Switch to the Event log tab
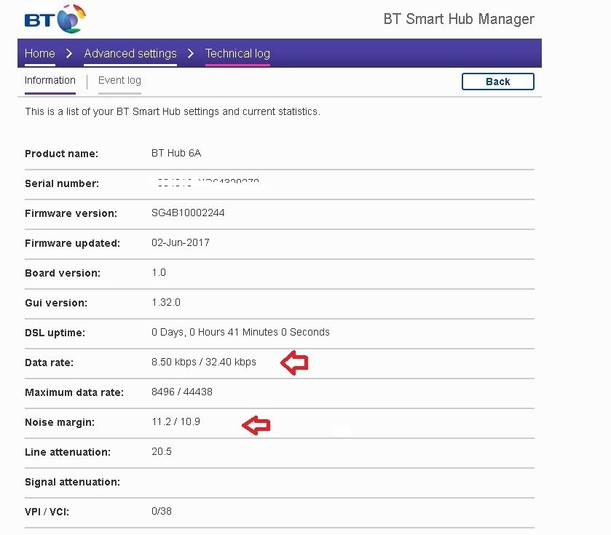This screenshot has height=535, width=611. pyautogui.click(x=119, y=80)
